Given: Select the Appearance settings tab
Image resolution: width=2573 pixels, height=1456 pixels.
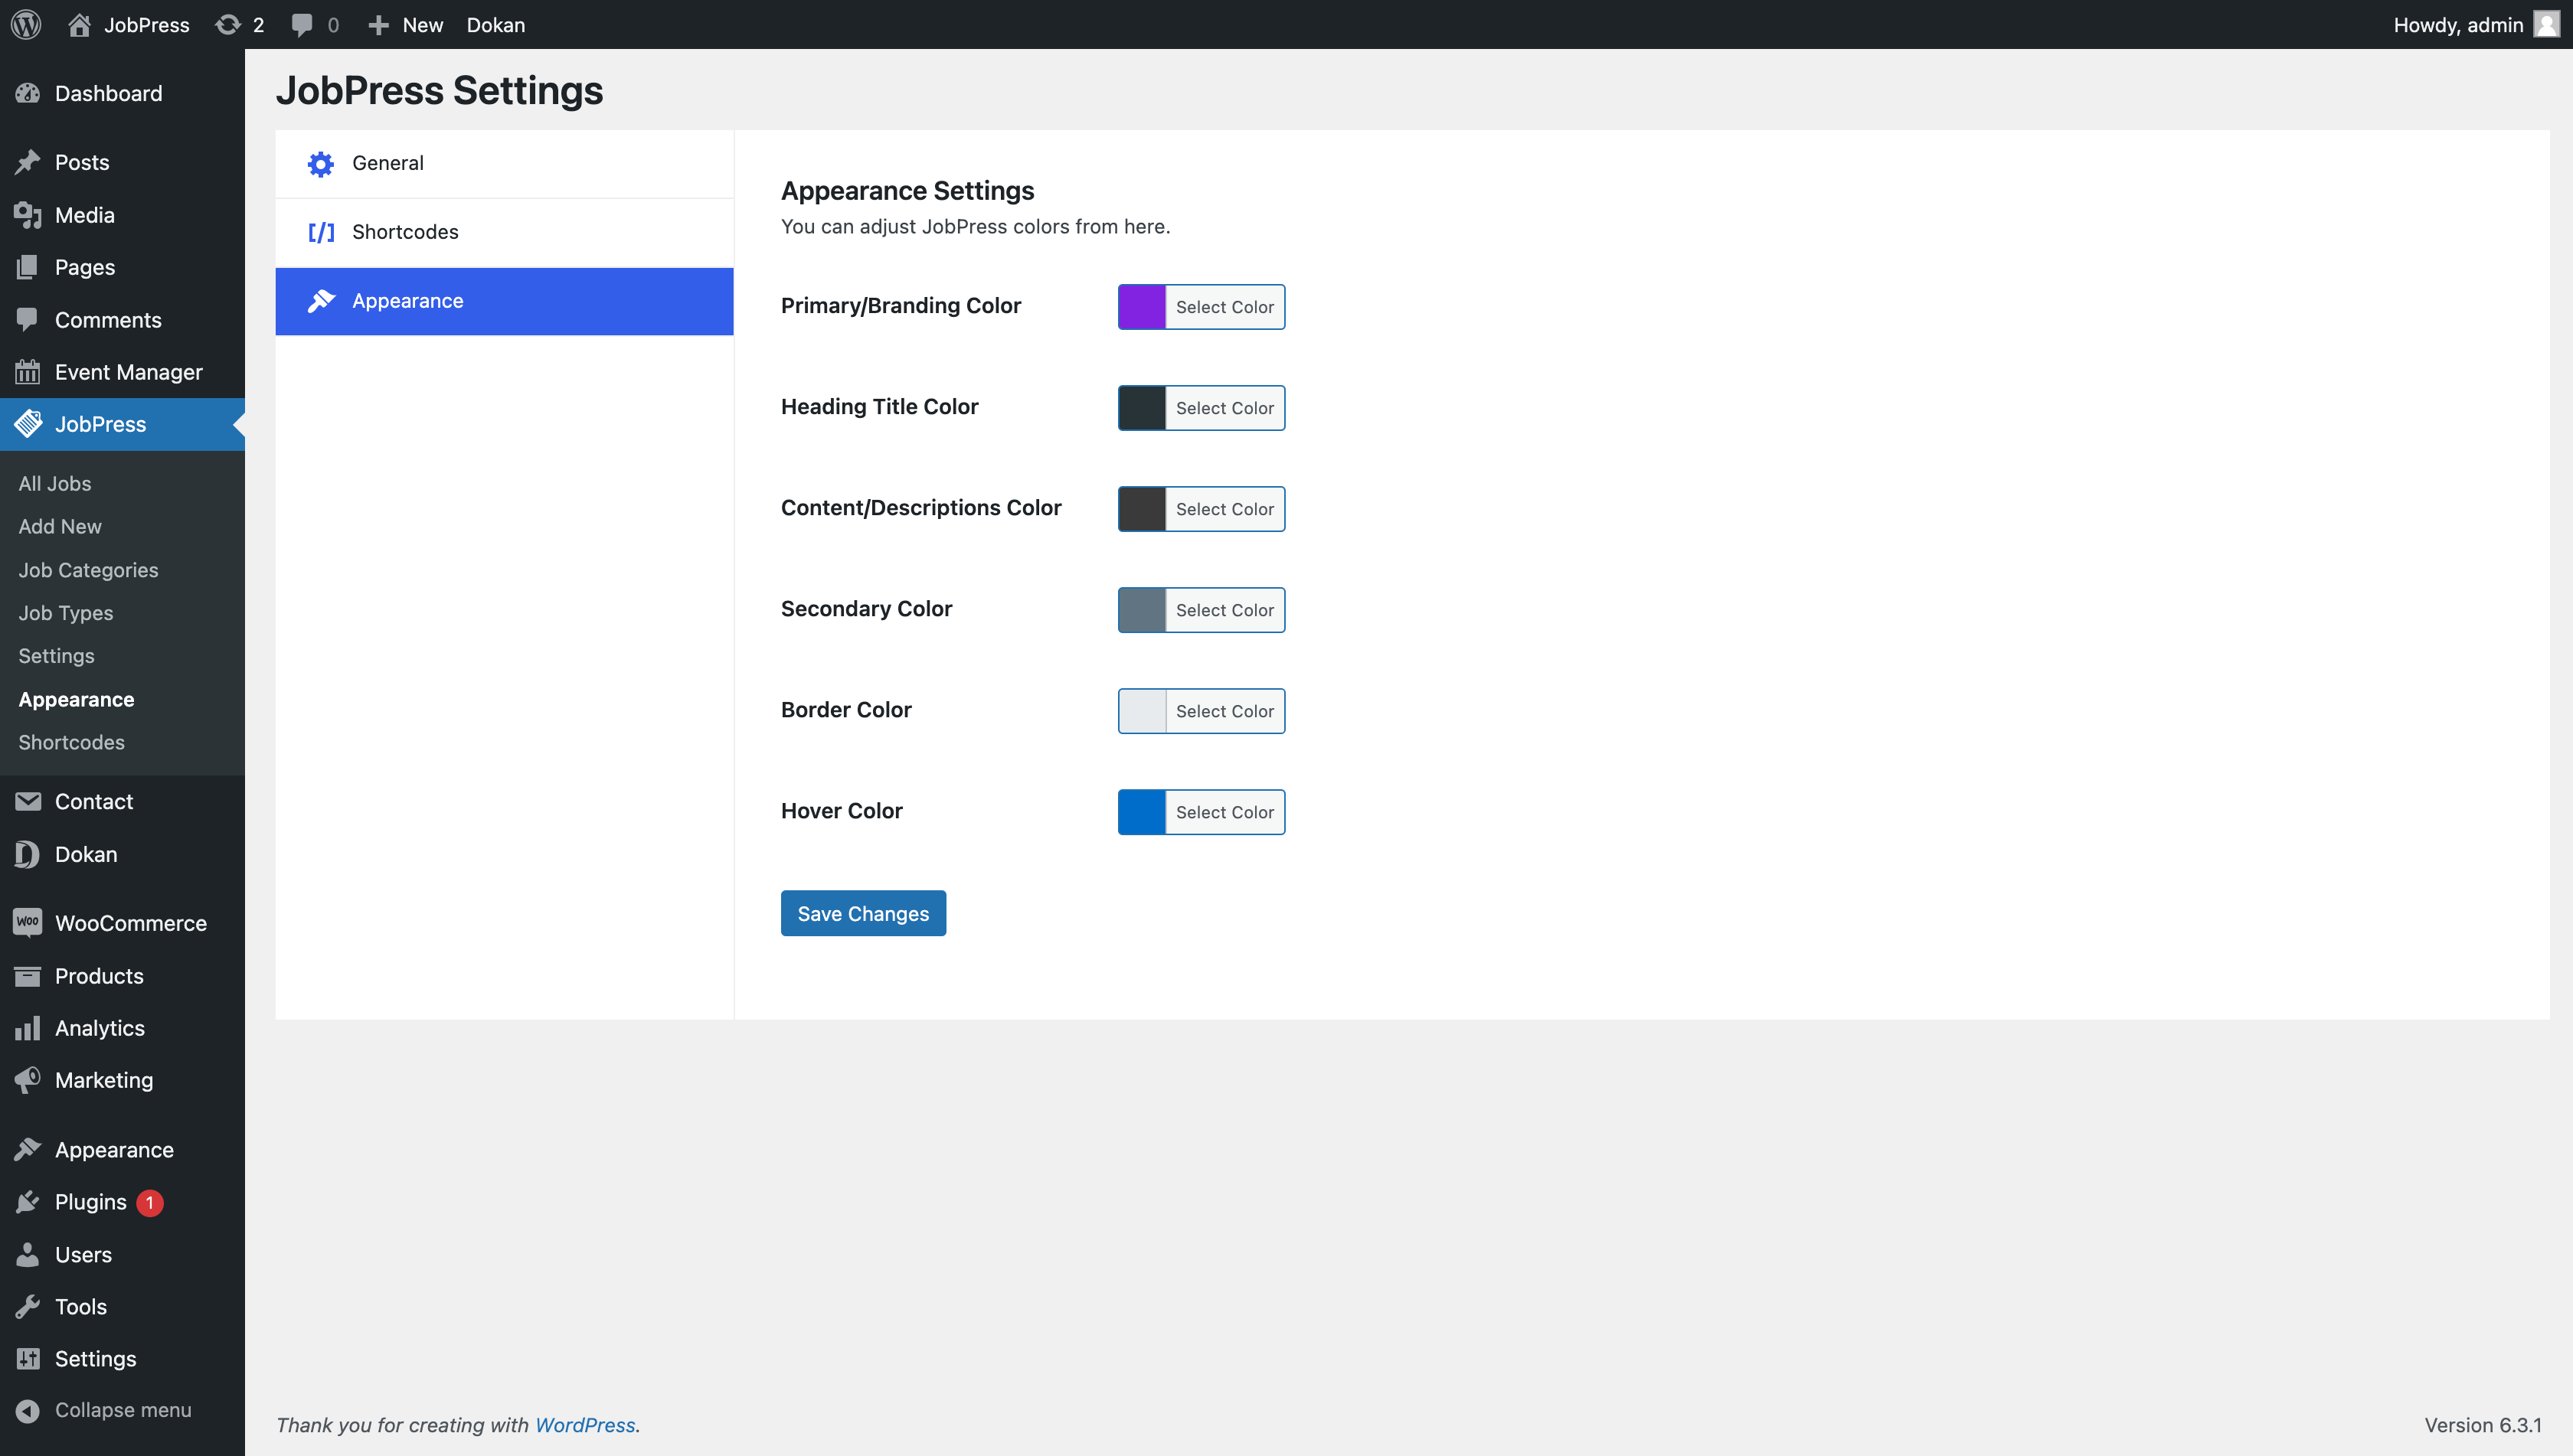Looking at the screenshot, I should 504,301.
